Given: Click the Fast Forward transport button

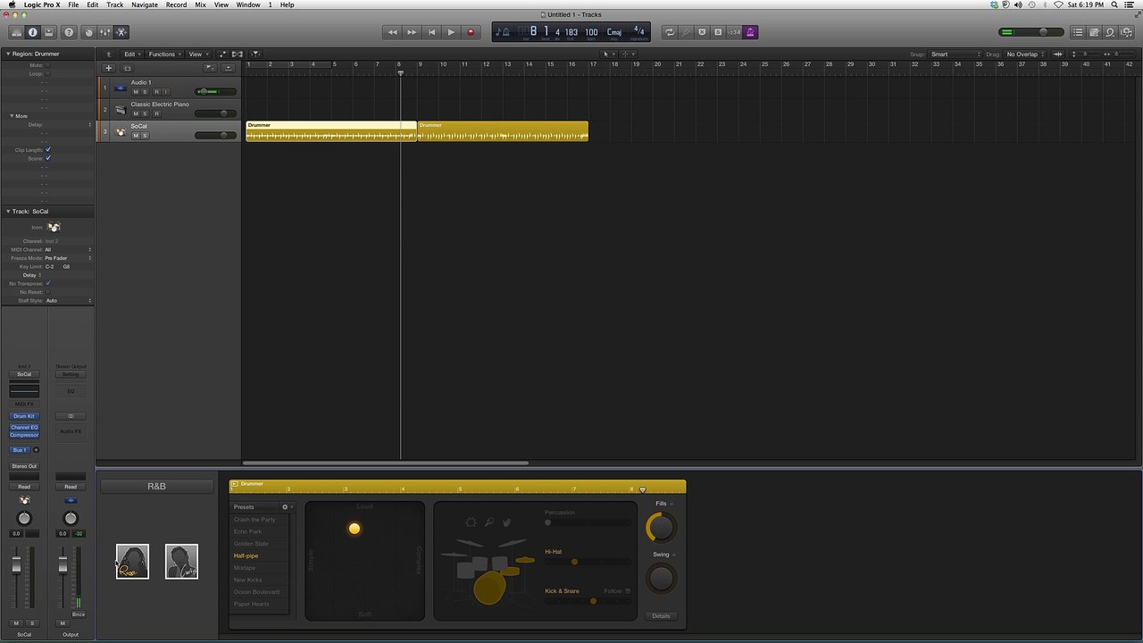Looking at the screenshot, I should (x=412, y=32).
